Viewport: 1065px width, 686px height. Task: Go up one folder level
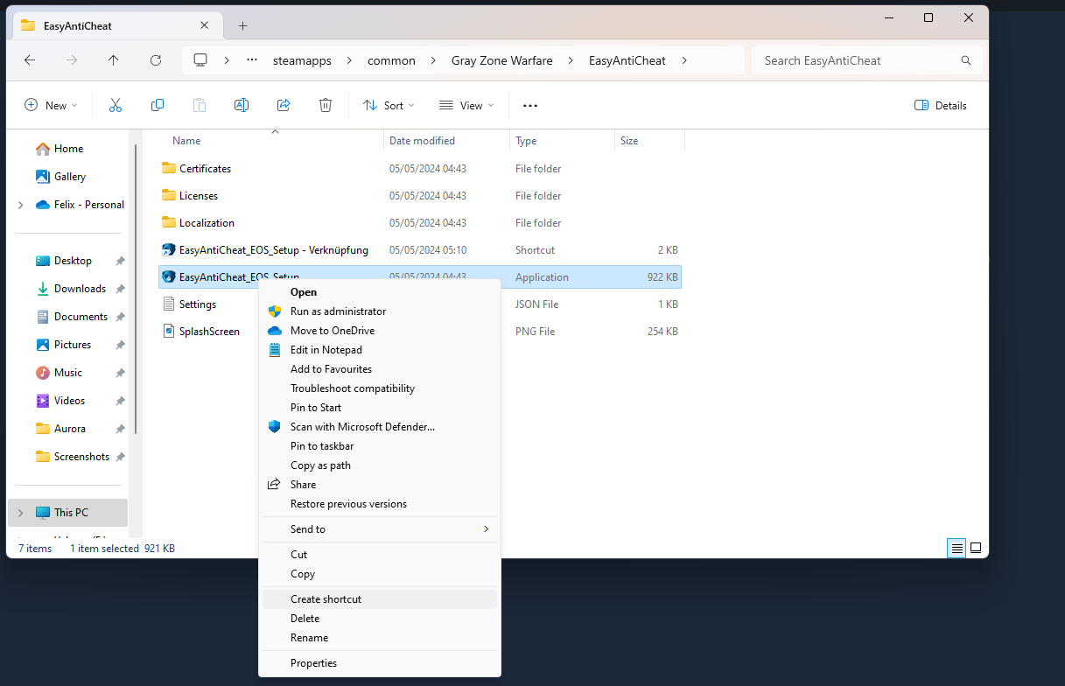114,60
